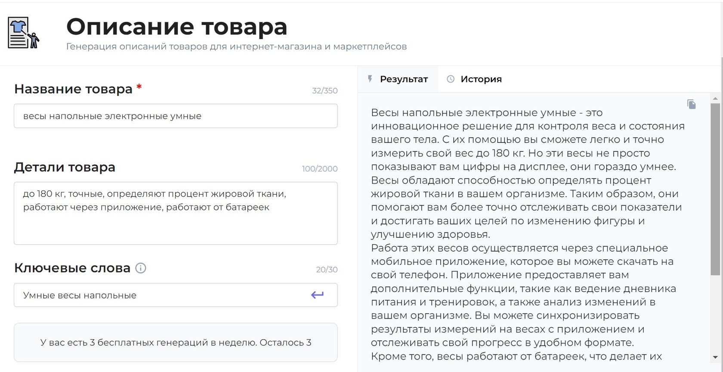Image resolution: width=723 pixels, height=372 pixels.
Task: Open the История tab
Action: [x=474, y=79]
